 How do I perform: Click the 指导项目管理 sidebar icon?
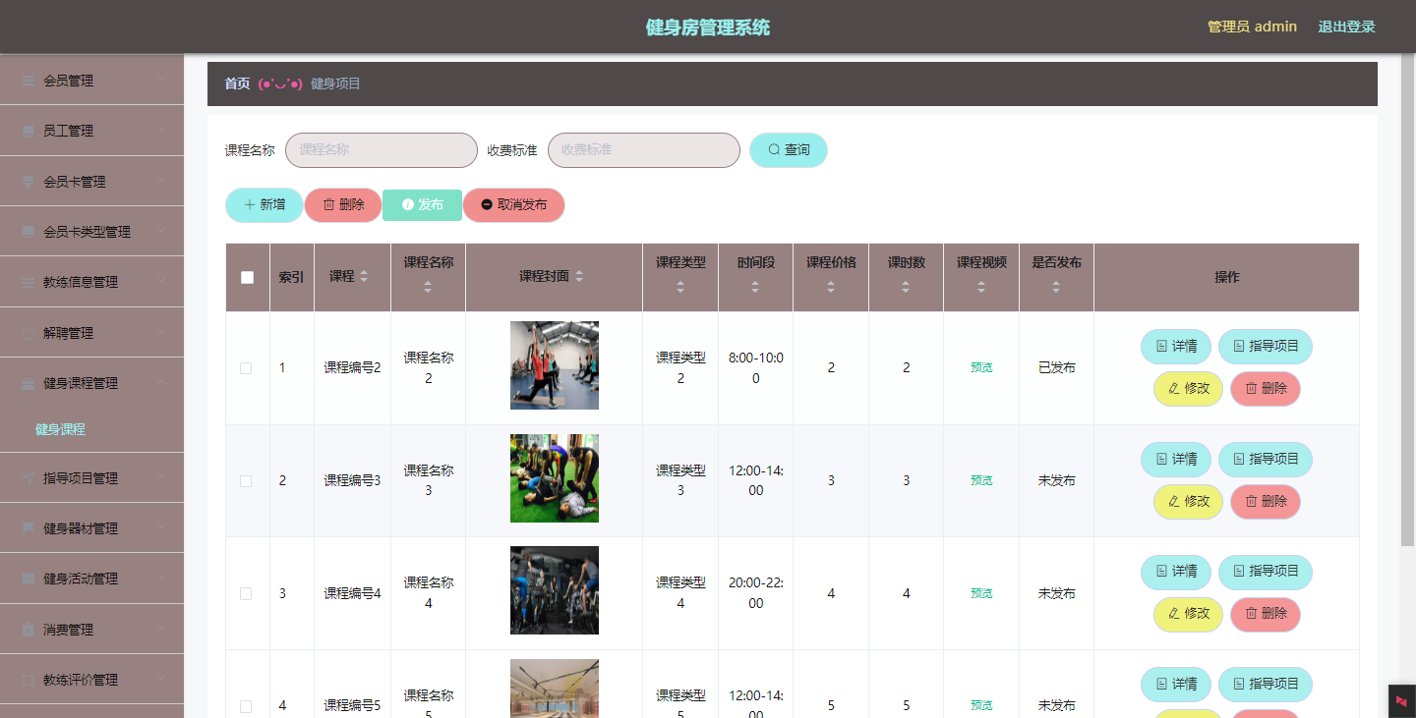tap(28, 478)
